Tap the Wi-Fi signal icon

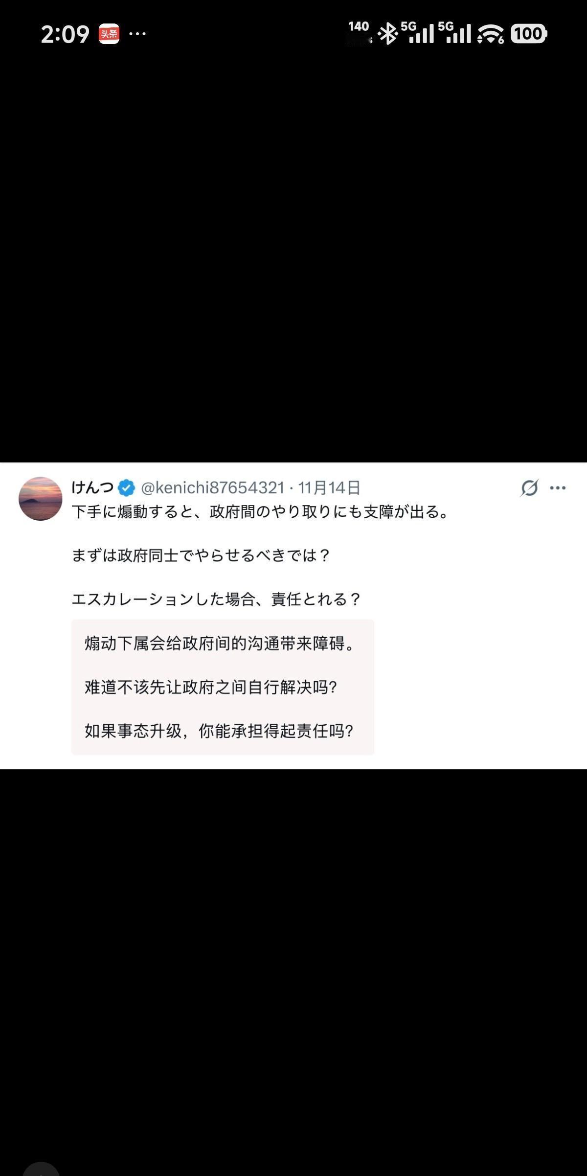[x=491, y=34]
